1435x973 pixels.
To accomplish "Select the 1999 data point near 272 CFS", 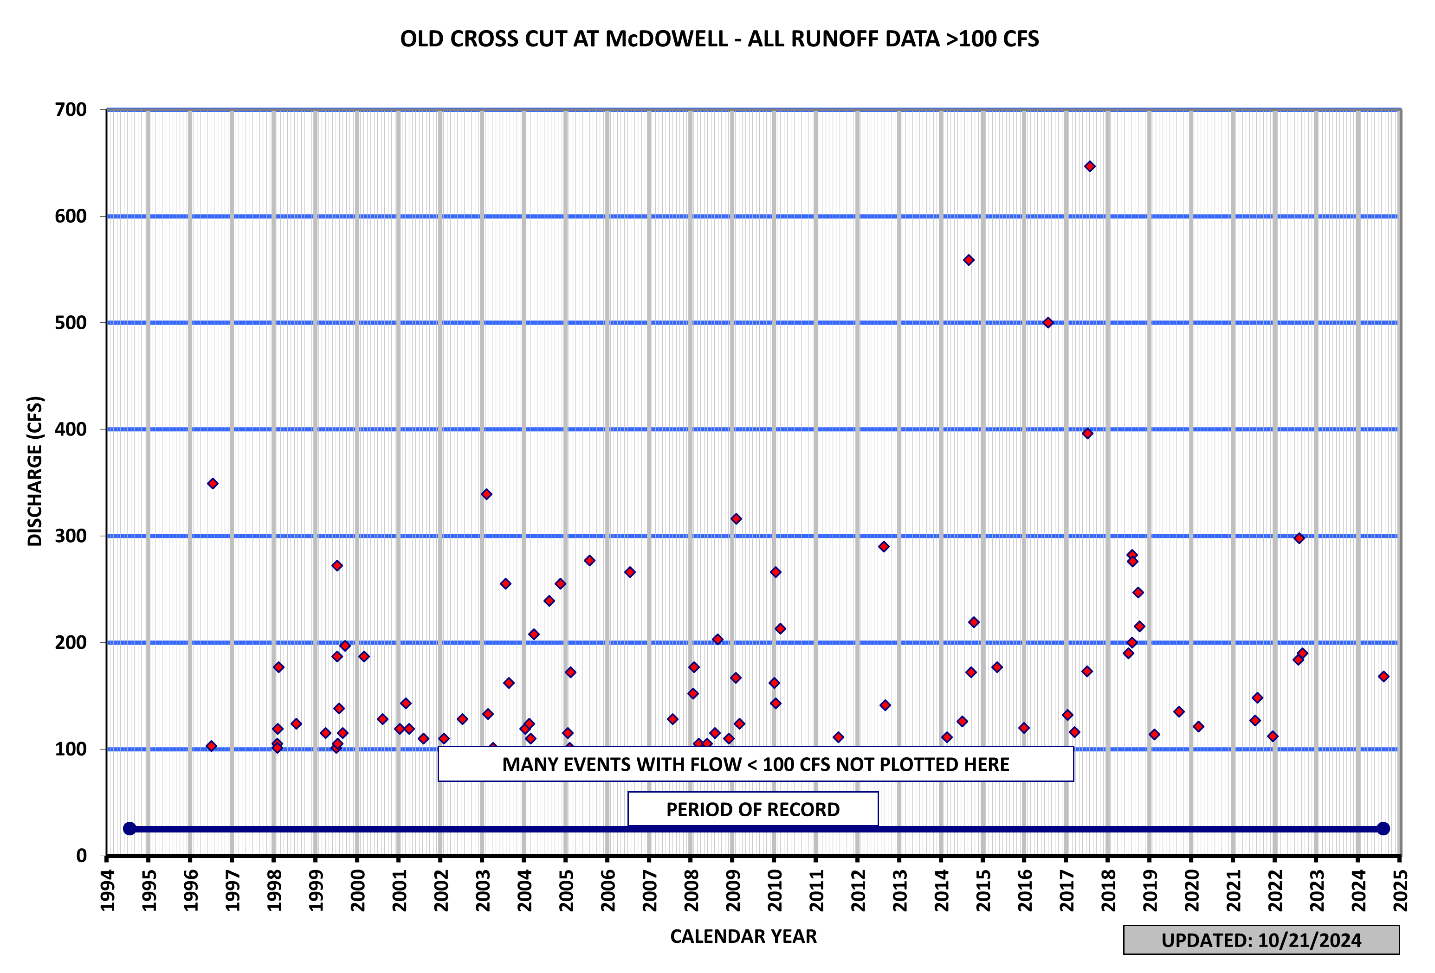I will pyautogui.click(x=337, y=566).
